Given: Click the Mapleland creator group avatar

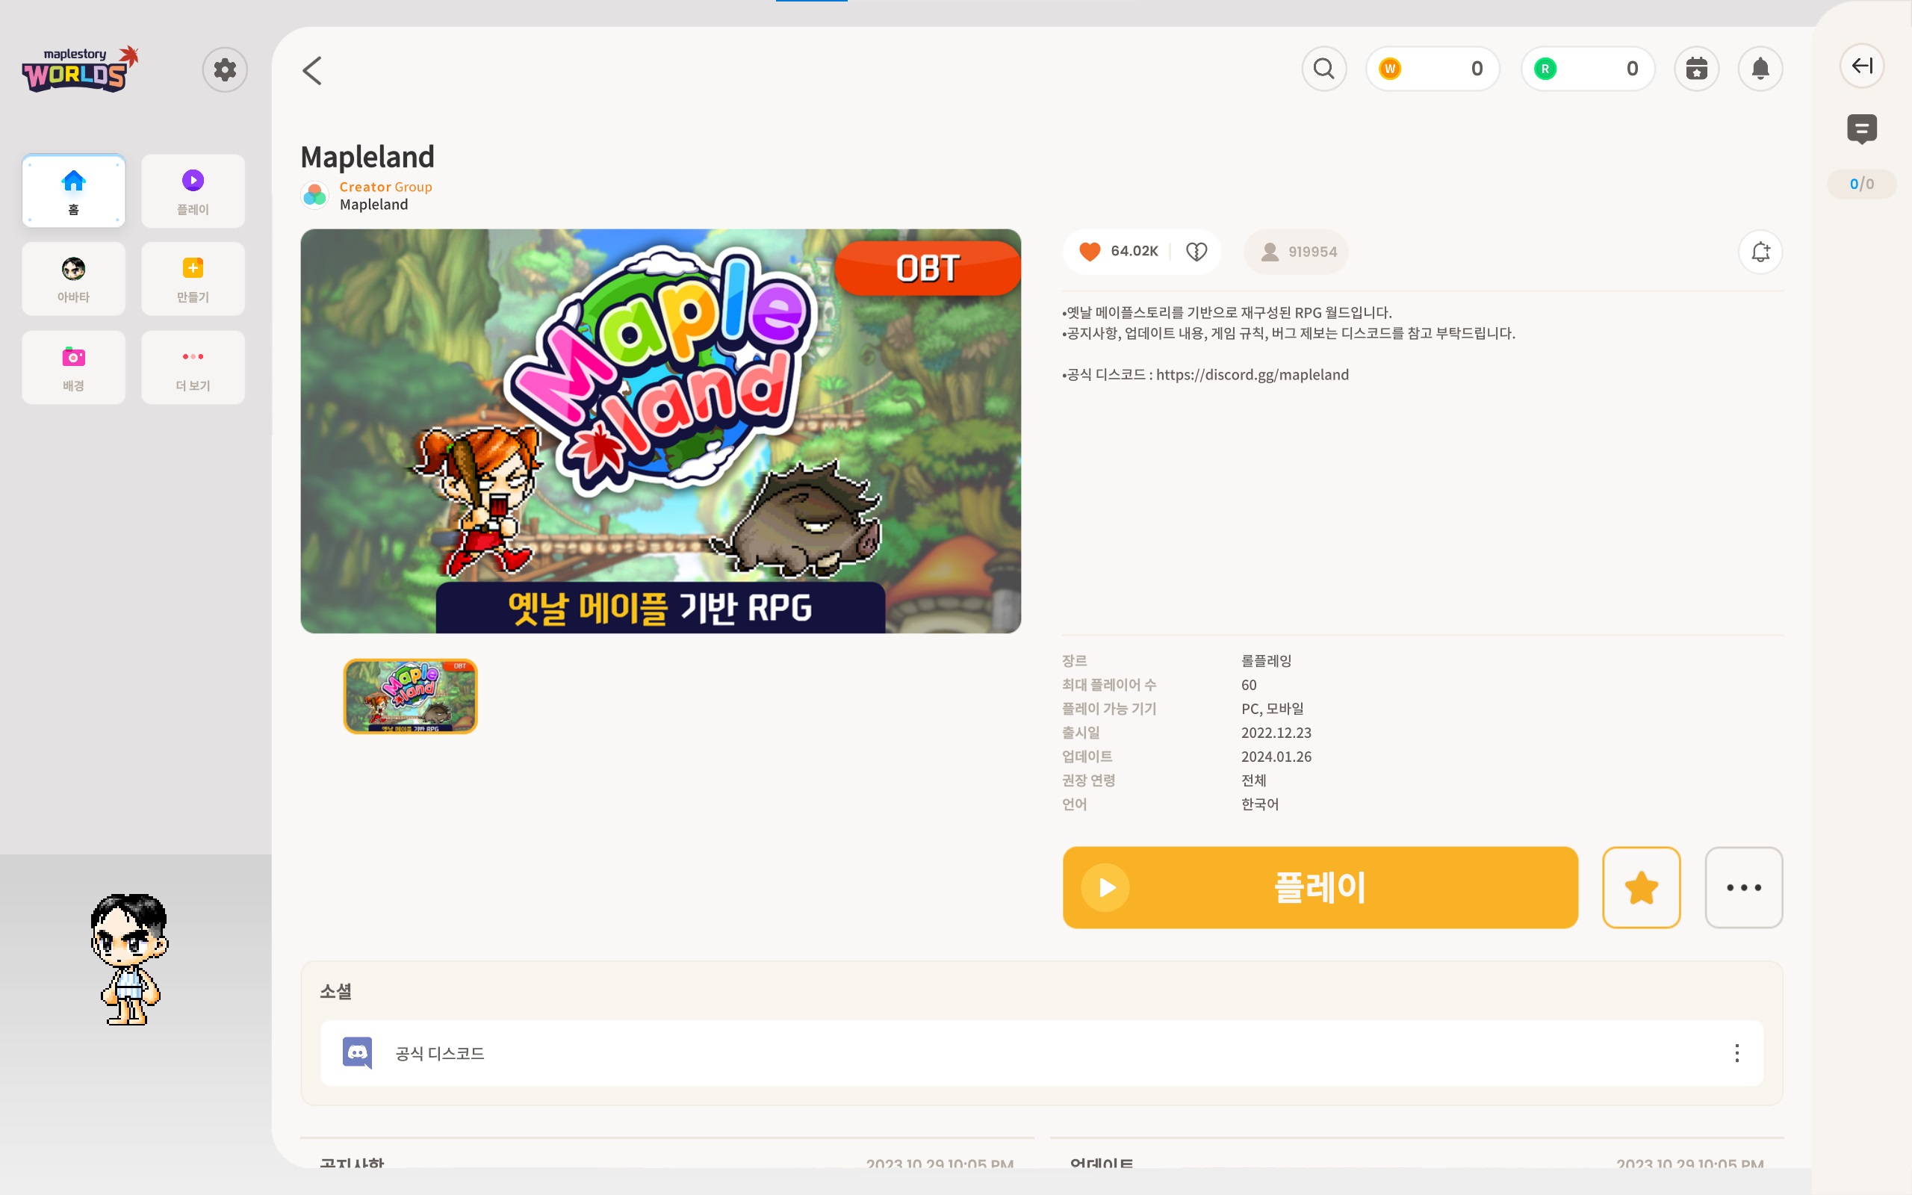Looking at the screenshot, I should (x=314, y=195).
